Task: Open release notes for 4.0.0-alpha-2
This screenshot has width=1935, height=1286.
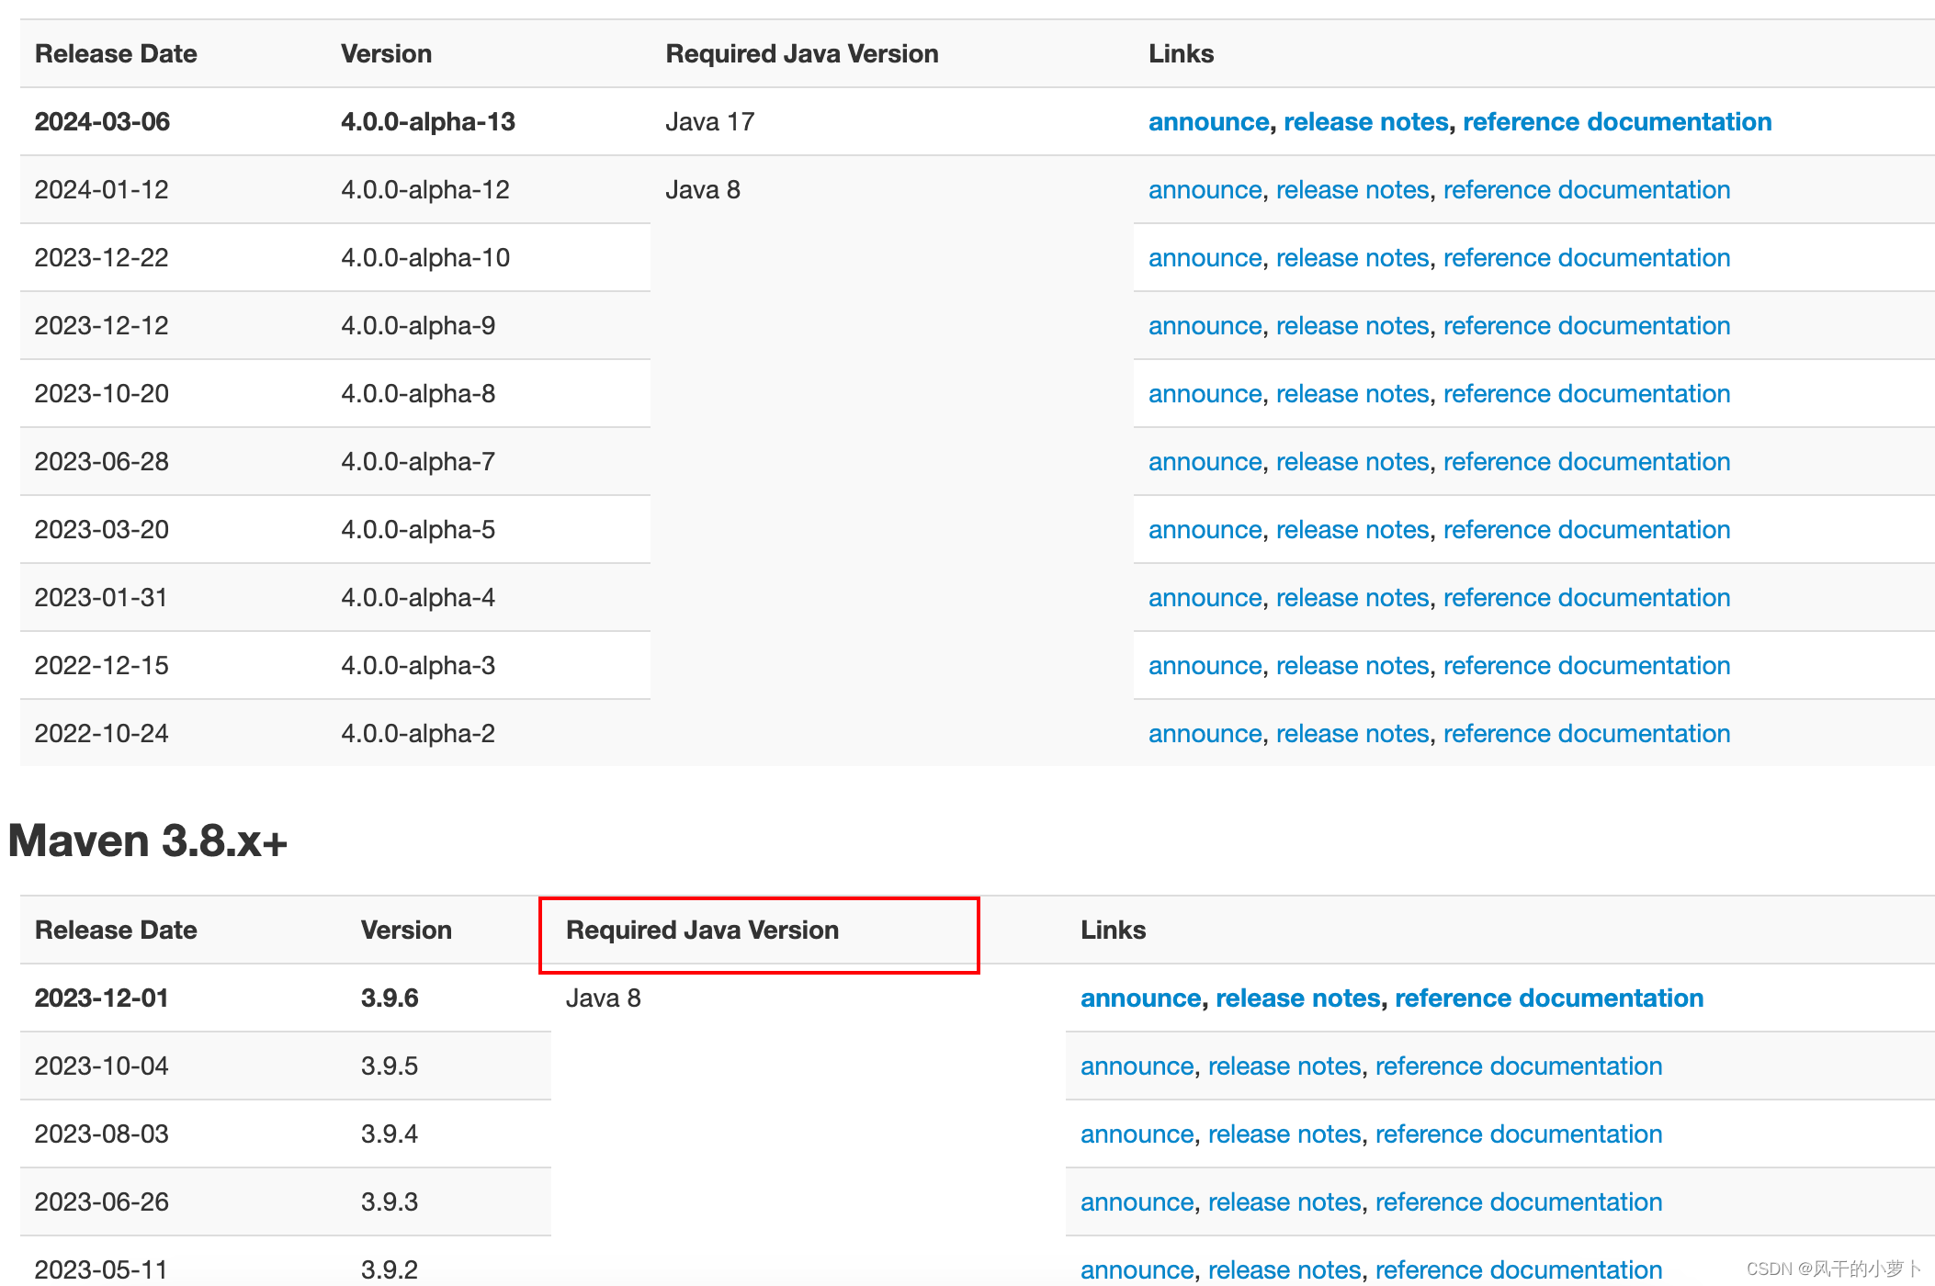Action: (1352, 733)
